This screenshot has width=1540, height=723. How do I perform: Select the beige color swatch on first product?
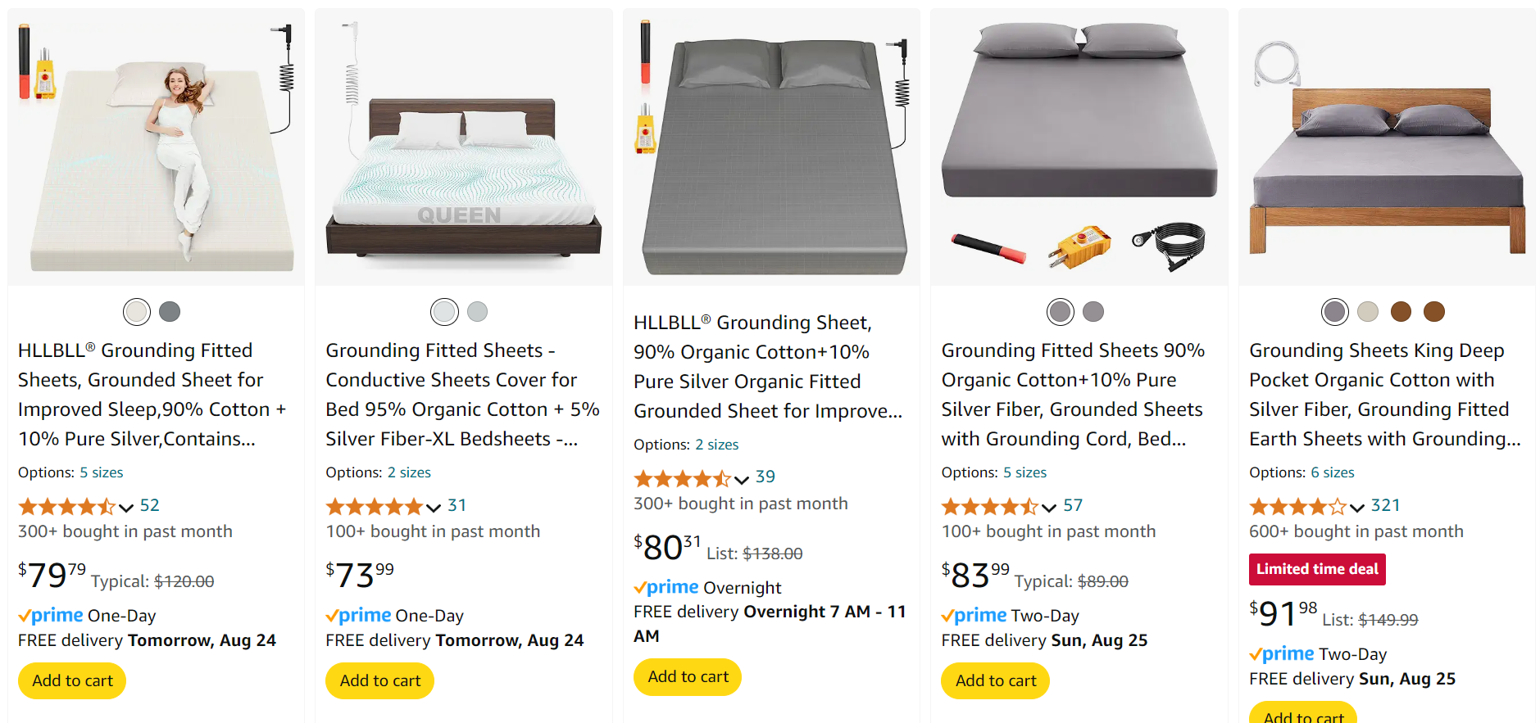click(136, 312)
